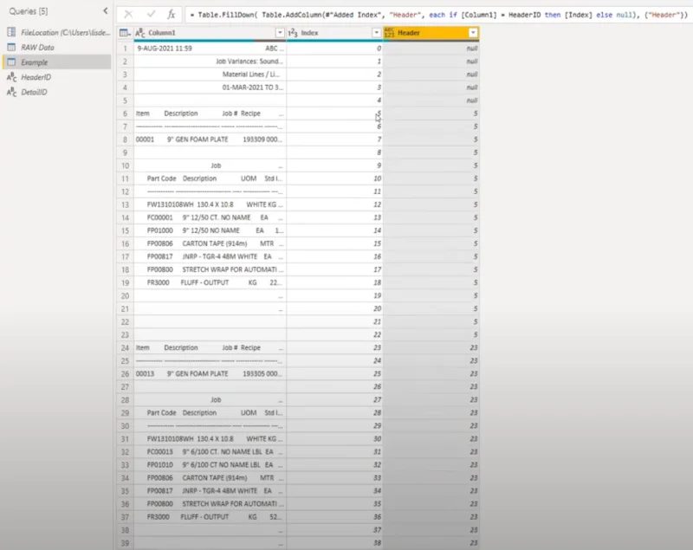The height and width of the screenshot is (550, 693).
Task: Open the Index column filter dropdown
Action: pyautogui.click(x=376, y=33)
